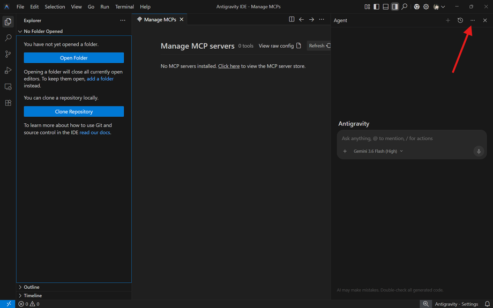This screenshot has height=308, width=493.
Task: Open the Extensions view
Action: (x=8, y=103)
